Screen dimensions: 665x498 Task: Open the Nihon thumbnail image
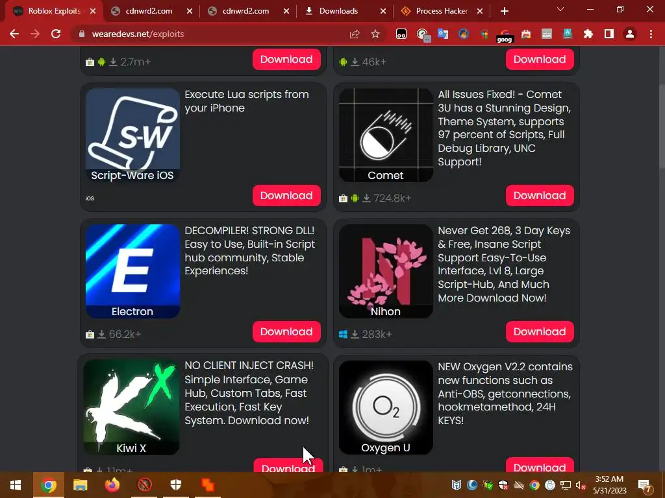click(386, 271)
